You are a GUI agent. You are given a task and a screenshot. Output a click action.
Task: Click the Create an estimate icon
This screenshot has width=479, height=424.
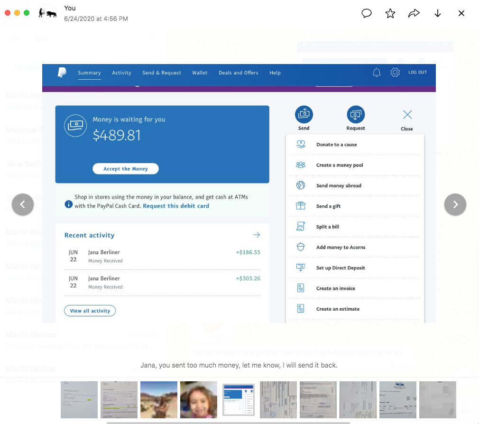tap(301, 308)
